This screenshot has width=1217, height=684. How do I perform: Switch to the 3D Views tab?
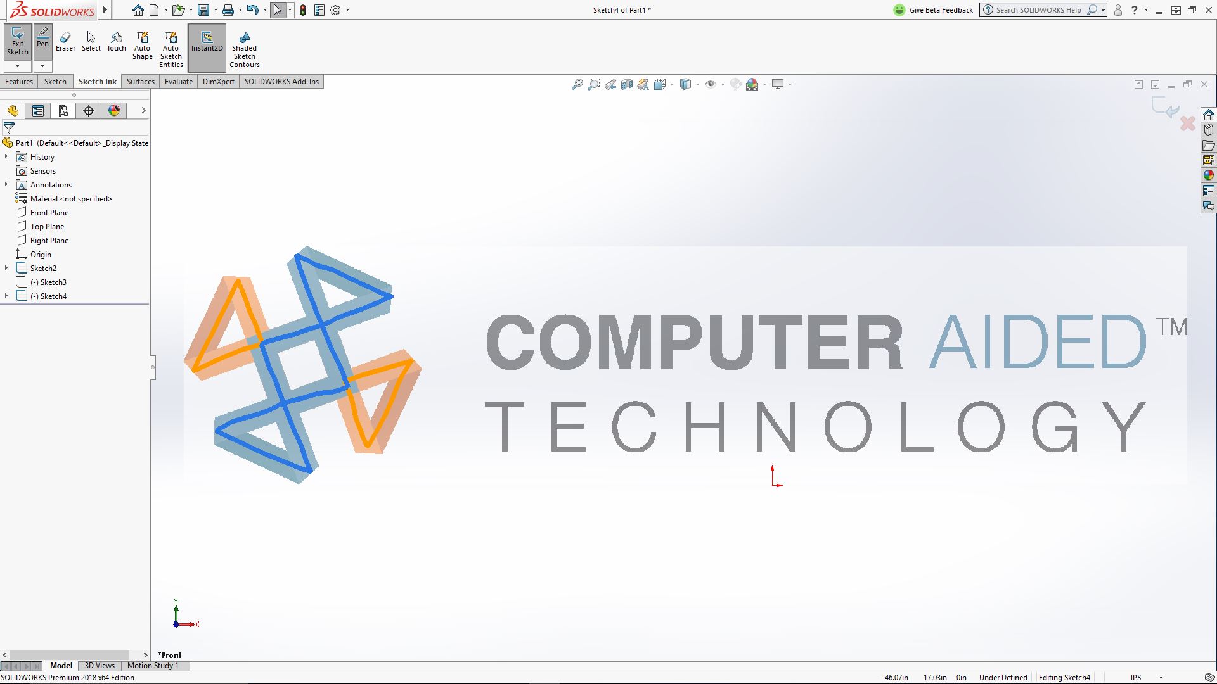point(99,666)
